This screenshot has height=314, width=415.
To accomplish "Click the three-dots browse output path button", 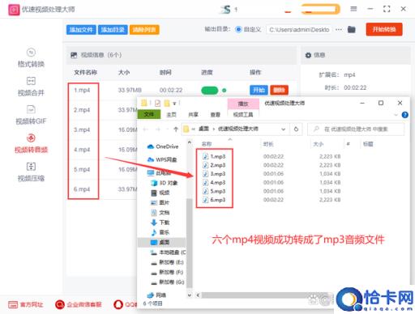I will click(339, 29).
